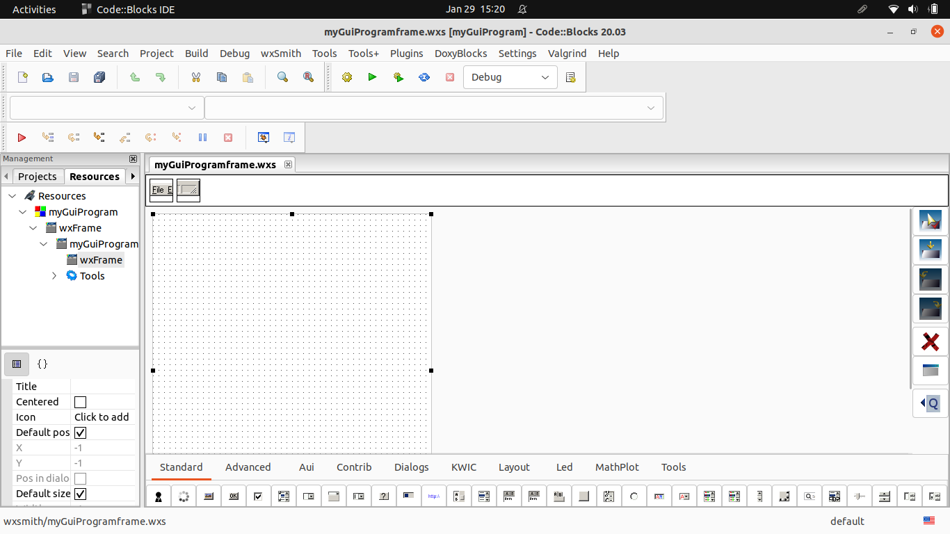The height and width of the screenshot is (534, 950).
Task: Click the Cut scissors icon
Action: [x=196, y=77]
